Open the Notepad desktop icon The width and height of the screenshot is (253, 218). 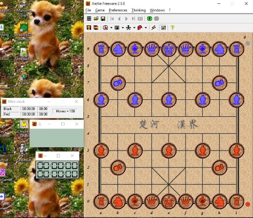(x=23, y=54)
